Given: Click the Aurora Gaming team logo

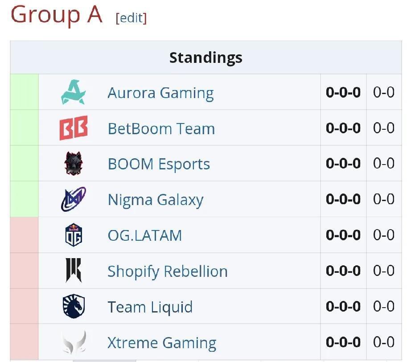Looking at the screenshot, I should 74,92.
